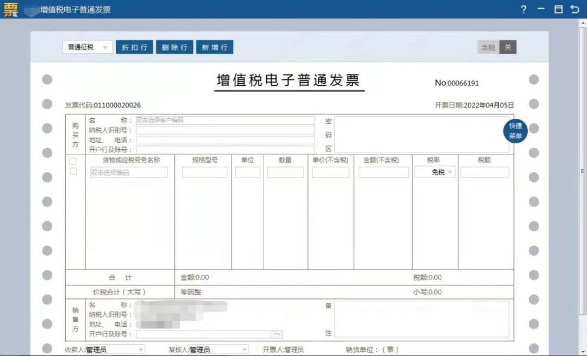The height and width of the screenshot is (356, 587).
Task: Click the 货物或应税劳务名称 input field
Action: click(x=129, y=173)
